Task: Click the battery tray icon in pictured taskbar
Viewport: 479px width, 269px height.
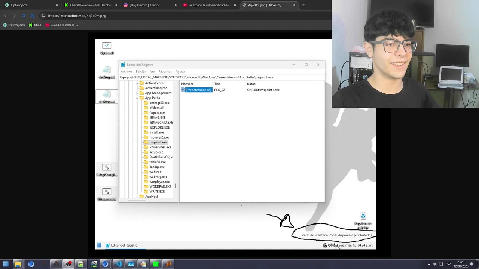Action: click(x=336, y=245)
